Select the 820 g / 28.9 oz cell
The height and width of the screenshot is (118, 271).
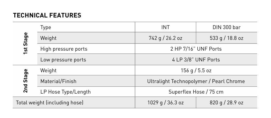coord(226,103)
